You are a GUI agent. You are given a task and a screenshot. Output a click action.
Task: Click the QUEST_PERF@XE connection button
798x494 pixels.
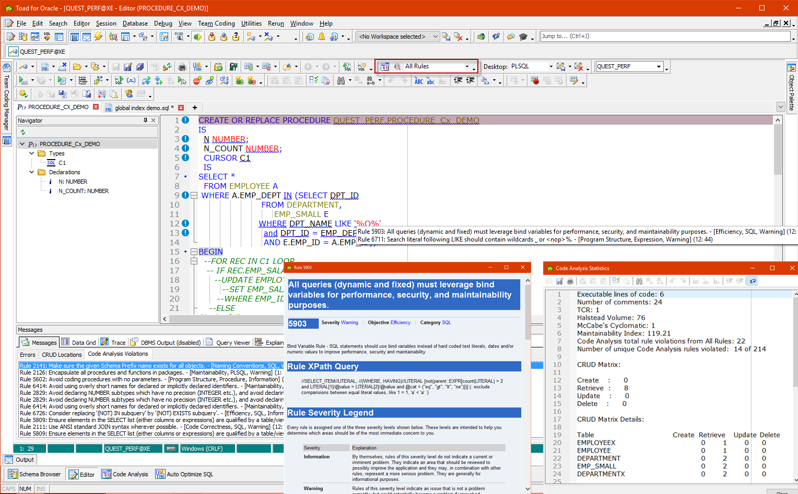tap(37, 52)
